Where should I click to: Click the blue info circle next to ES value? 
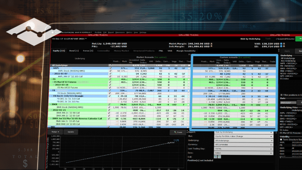281,47
